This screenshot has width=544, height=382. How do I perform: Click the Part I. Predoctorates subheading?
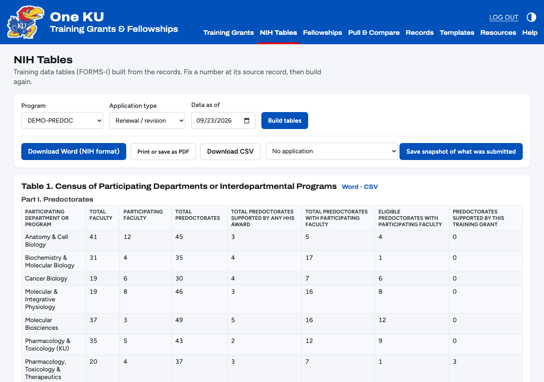pyautogui.click(x=57, y=199)
